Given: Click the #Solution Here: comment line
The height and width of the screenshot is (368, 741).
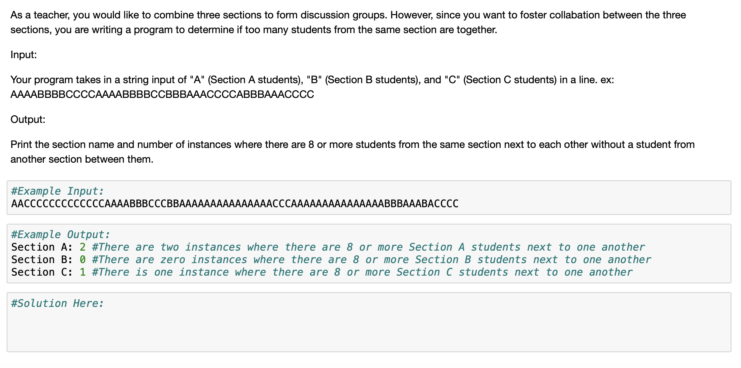Looking at the screenshot, I should click(x=58, y=303).
